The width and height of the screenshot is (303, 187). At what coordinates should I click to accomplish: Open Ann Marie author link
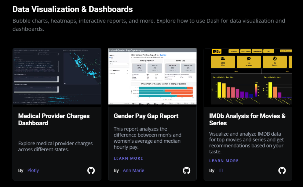[x=133, y=170]
